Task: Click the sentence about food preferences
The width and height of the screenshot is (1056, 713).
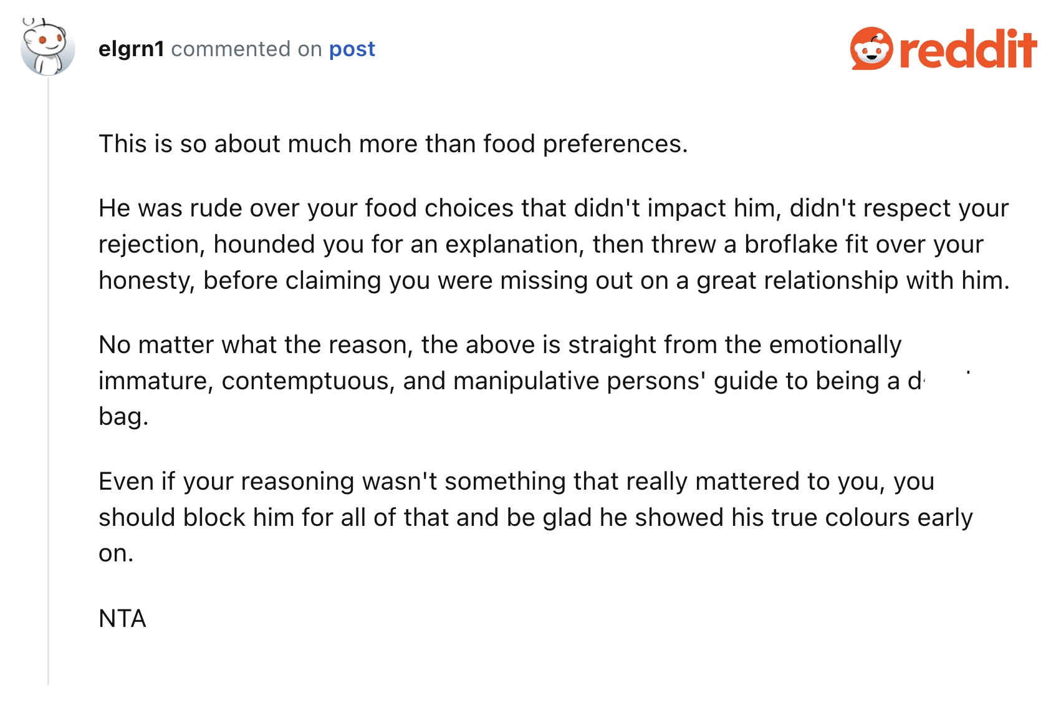Action: 393,144
